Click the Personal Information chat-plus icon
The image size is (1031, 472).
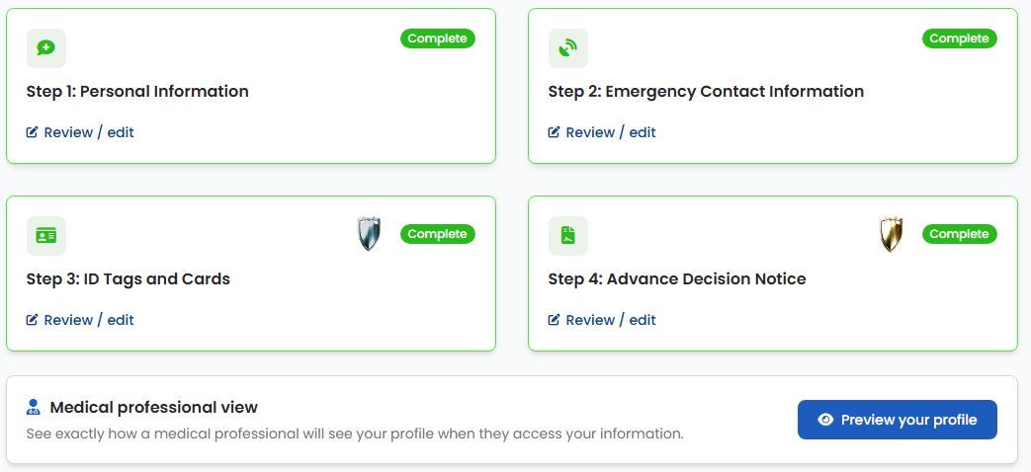point(46,48)
